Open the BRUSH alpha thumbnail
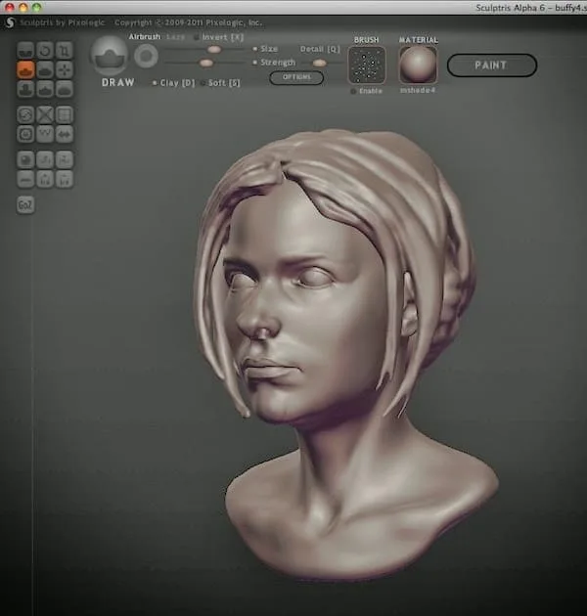This screenshot has width=587, height=616. [367, 66]
